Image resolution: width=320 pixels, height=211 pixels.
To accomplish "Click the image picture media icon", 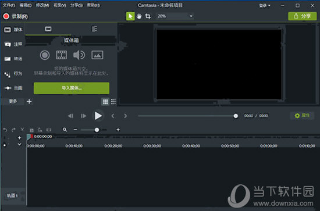I will click(97, 55).
